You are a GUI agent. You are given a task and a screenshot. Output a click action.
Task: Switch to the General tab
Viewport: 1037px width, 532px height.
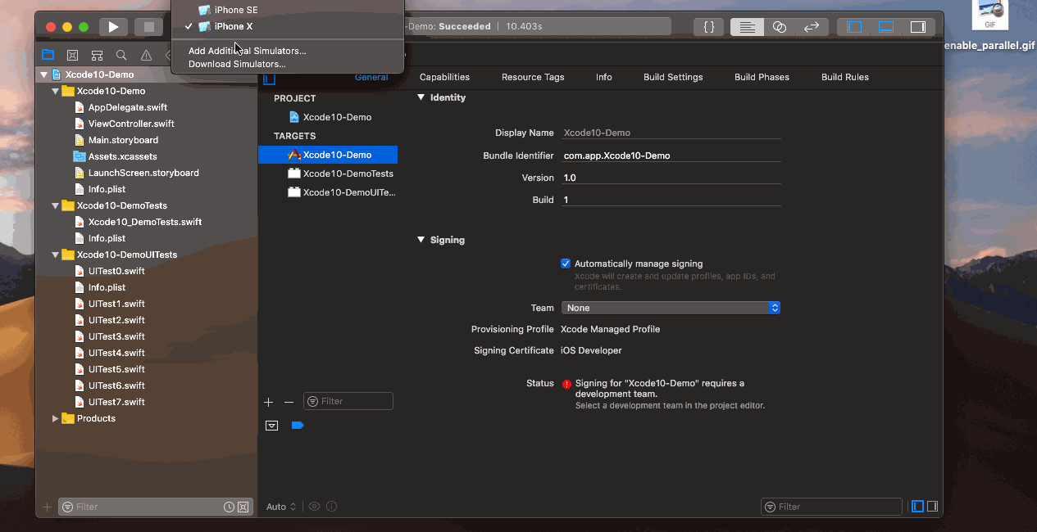(371, 77)
